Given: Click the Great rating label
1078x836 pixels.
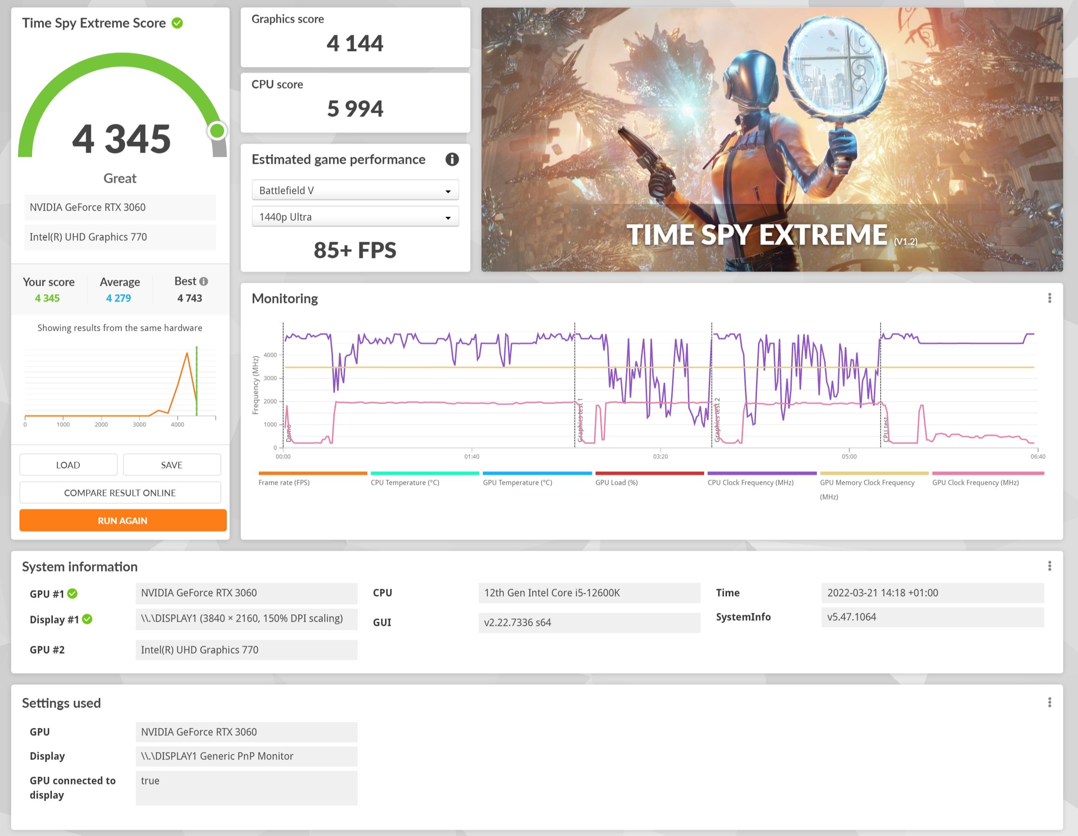Looking at the screenshot, I should (120, 178).
